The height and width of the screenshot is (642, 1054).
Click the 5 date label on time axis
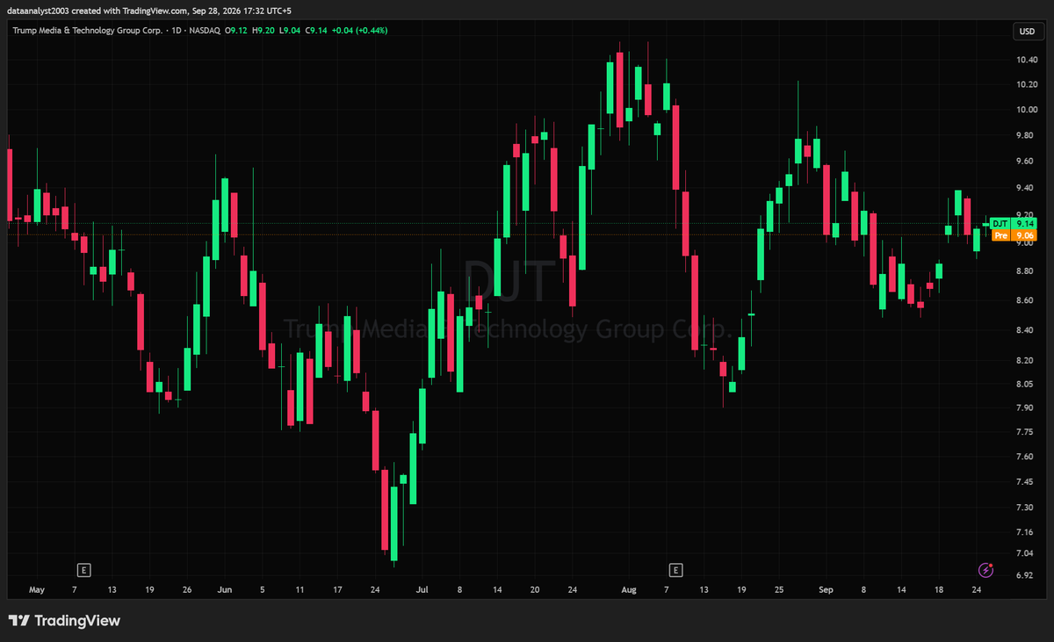click(x=263, y=590)
